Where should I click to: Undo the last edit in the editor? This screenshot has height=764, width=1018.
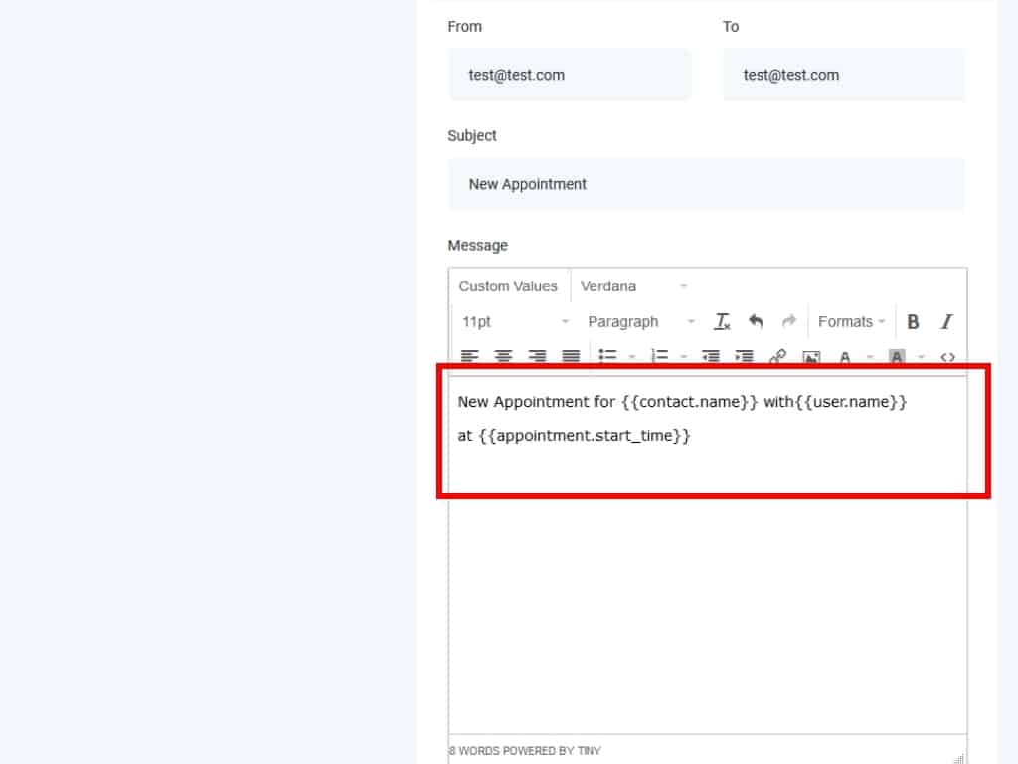tap(756, 321)
